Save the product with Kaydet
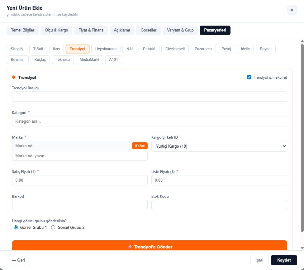 coord(284,260)
